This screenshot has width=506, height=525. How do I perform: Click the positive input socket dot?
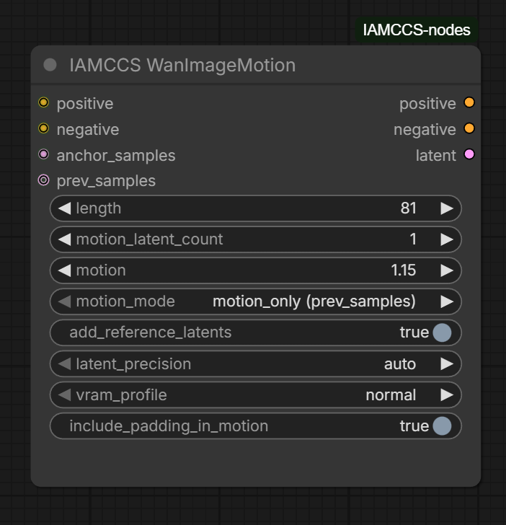(43, 103)
